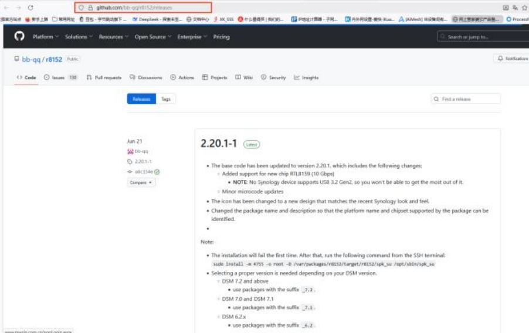Screen dimensions: 529x333
Task: Switch to the Security tab
Action: (x=273, y=77)
